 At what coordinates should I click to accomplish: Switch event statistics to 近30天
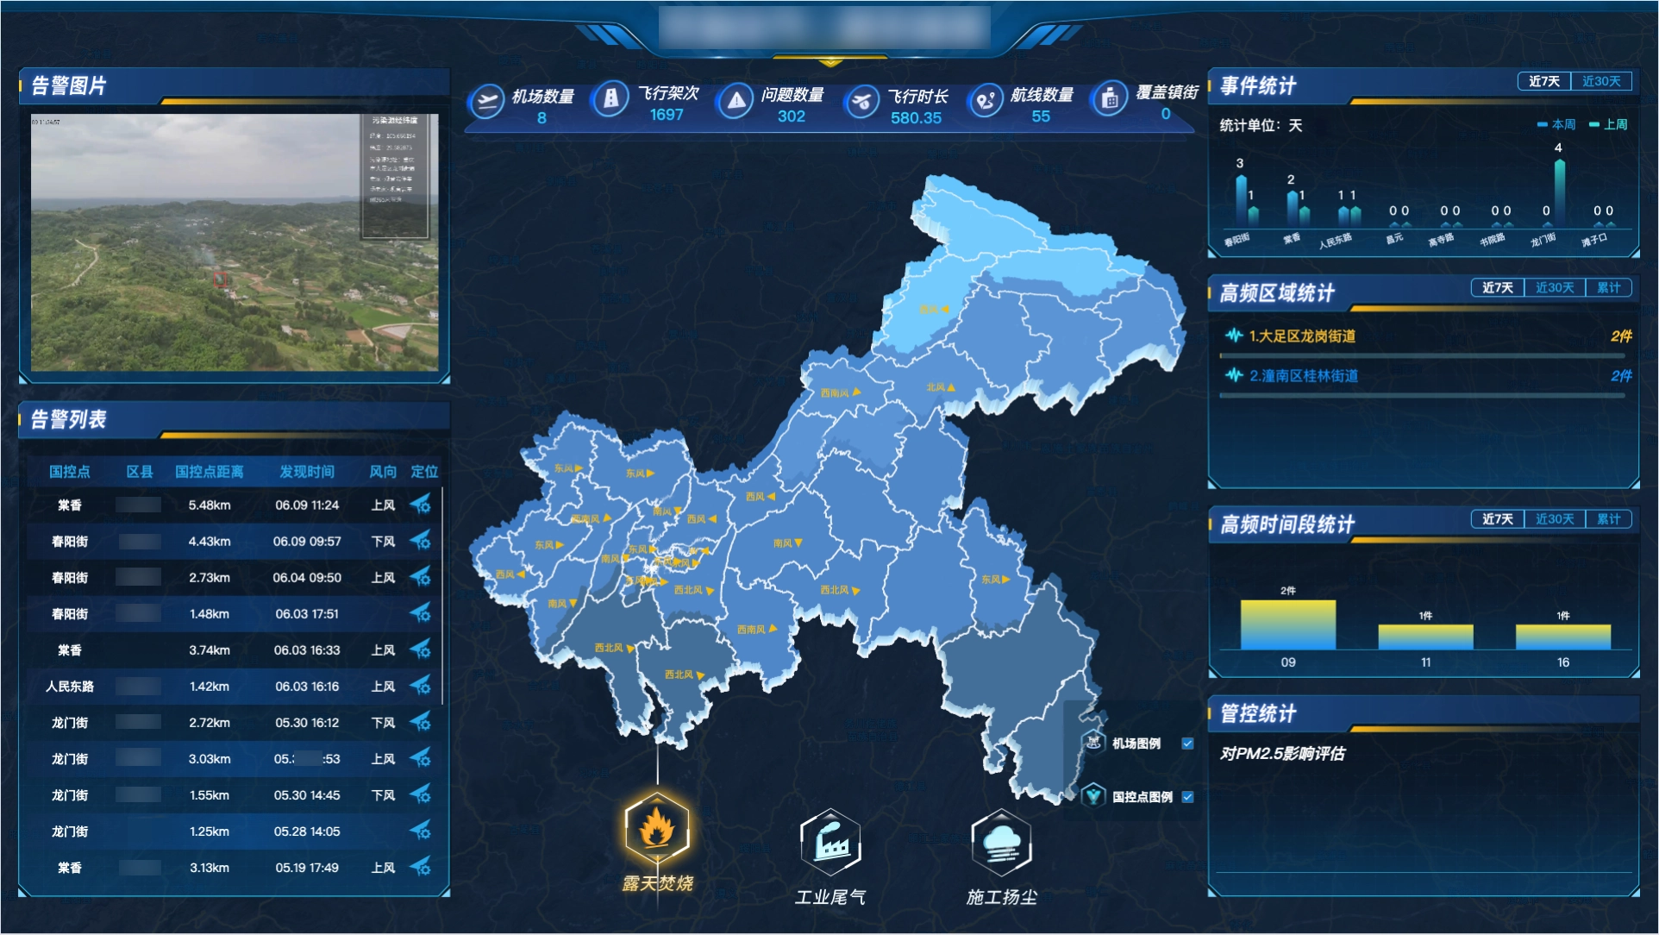(x=1600, y=81)
